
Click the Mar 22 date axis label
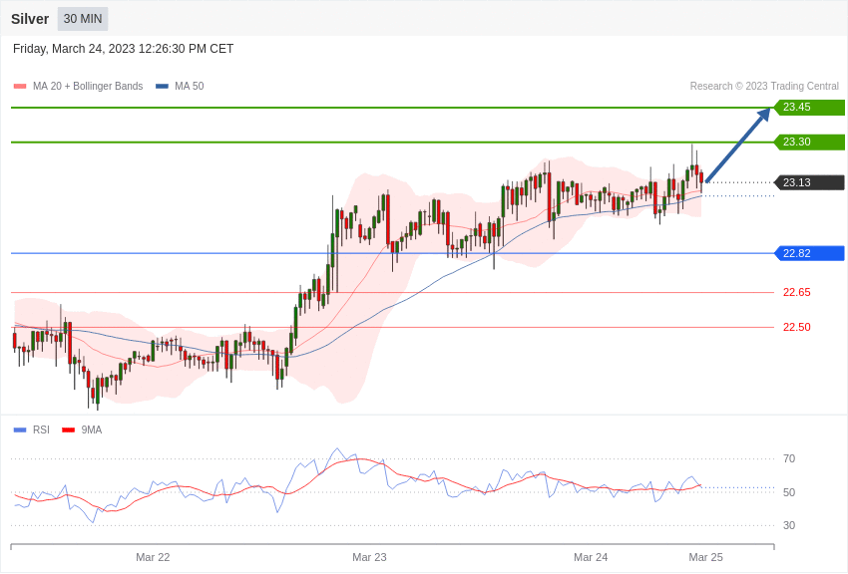pos(153,557)
